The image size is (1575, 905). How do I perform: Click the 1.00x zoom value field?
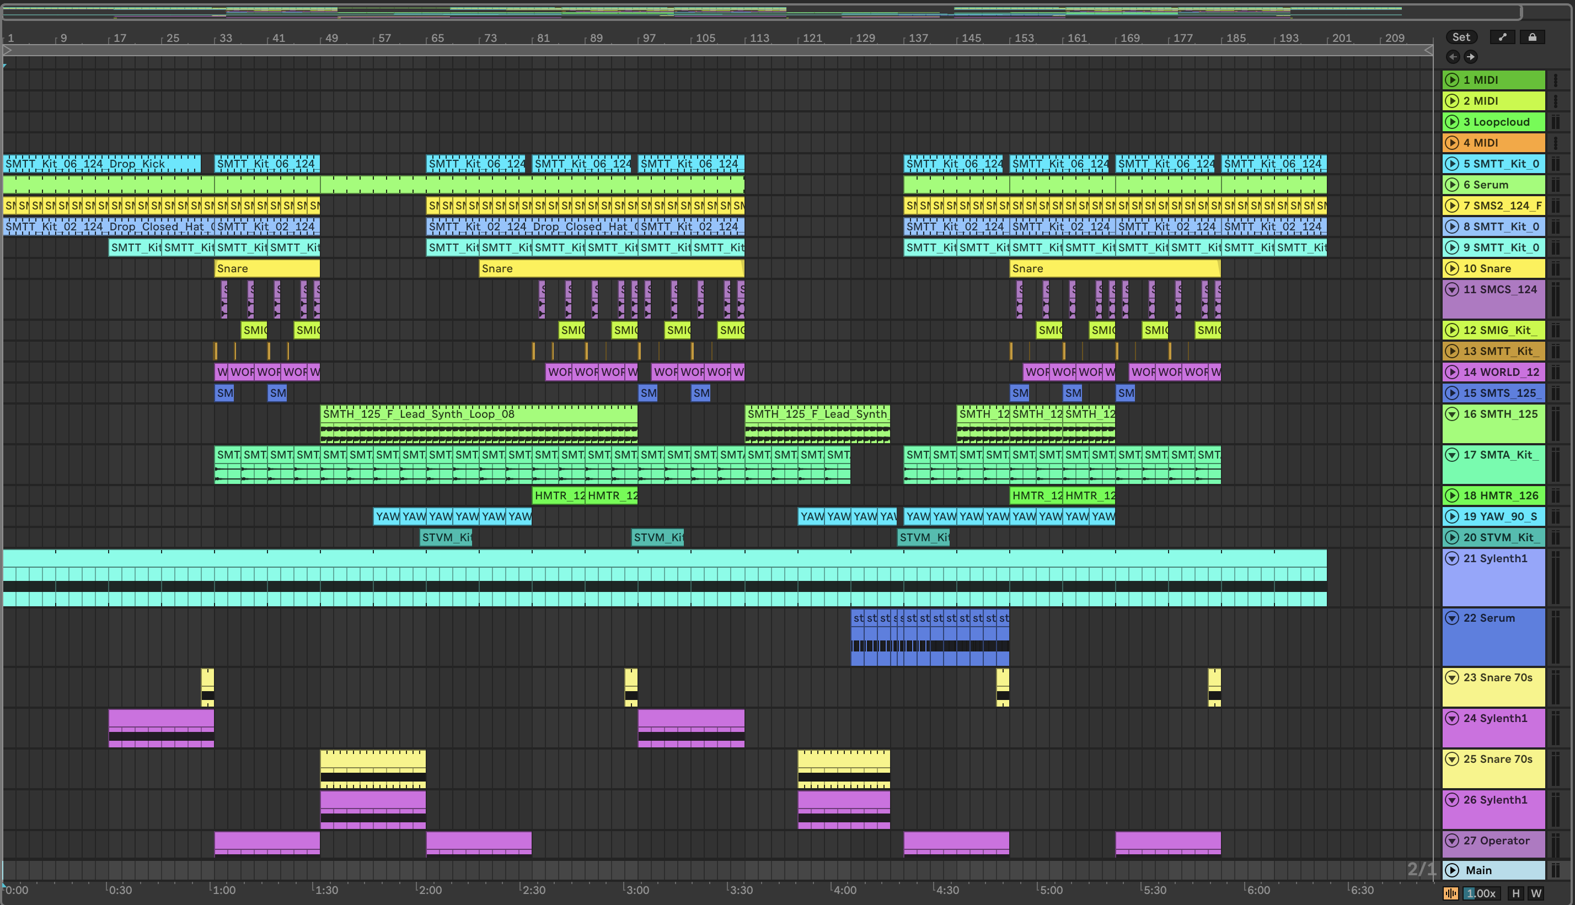(x=1481, y=893)
